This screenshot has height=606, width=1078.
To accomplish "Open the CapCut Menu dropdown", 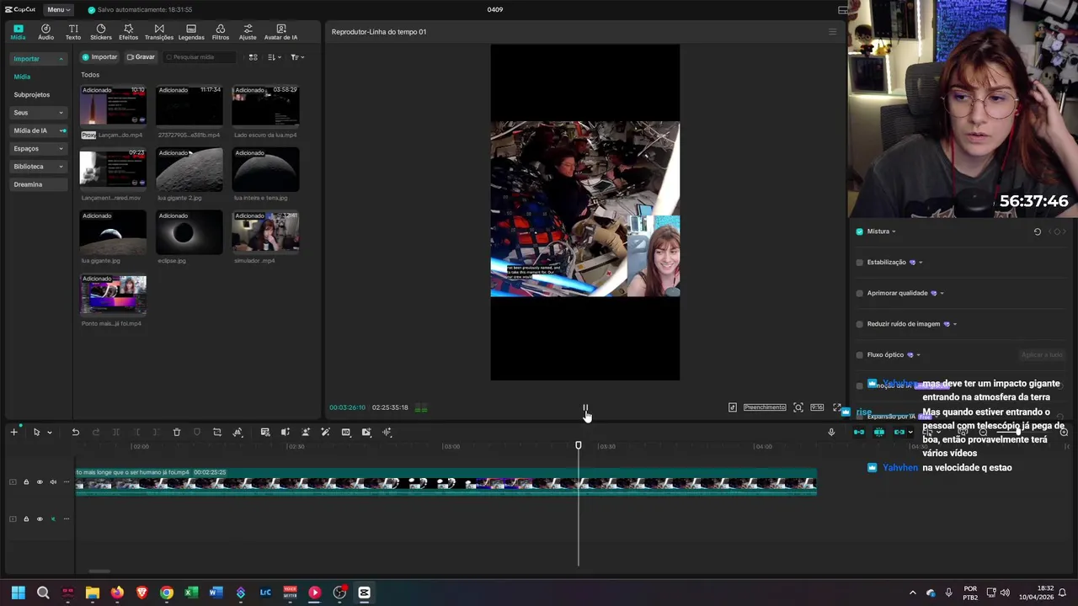I will [x=58, y=9].
